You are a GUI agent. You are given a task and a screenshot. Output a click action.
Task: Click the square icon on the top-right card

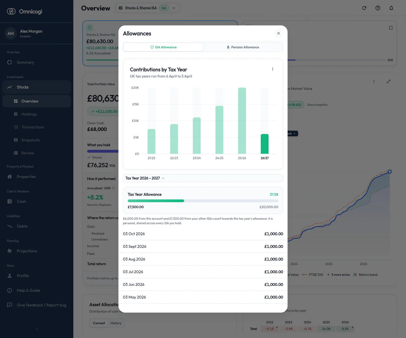pos(391,28)
